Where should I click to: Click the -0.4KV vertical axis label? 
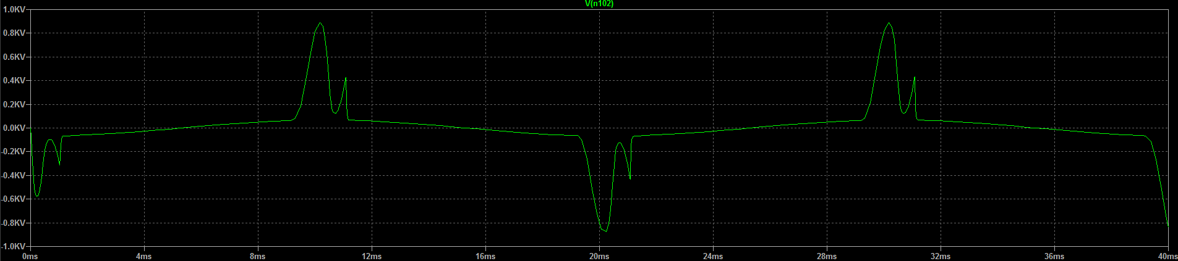(13, 176)
